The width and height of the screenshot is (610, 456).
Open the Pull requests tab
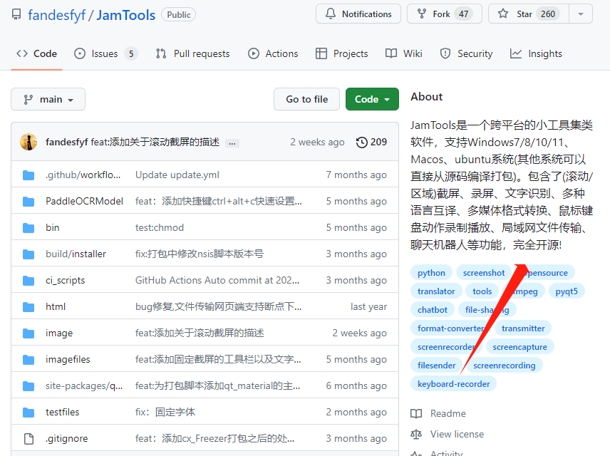192,53
